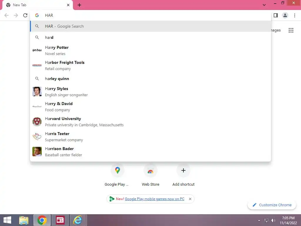The image size is (301, 226).
Task: Show hidden system tray icons
Action: click(259, 220)
